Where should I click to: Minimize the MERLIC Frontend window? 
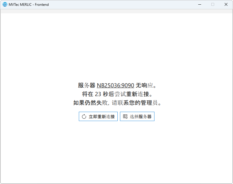click(199, 4)
